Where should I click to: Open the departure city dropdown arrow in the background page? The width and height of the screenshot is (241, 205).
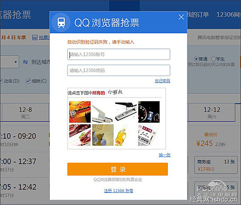pyautogui.click(x=15, y=62)
